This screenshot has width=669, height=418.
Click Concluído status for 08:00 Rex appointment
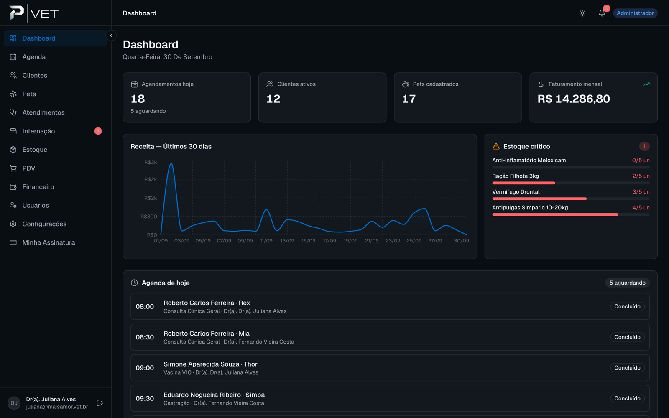click(x=627, y=306)
